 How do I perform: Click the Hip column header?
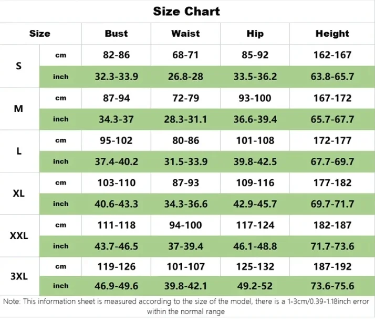pyautogui.click(x=255, y=34)
